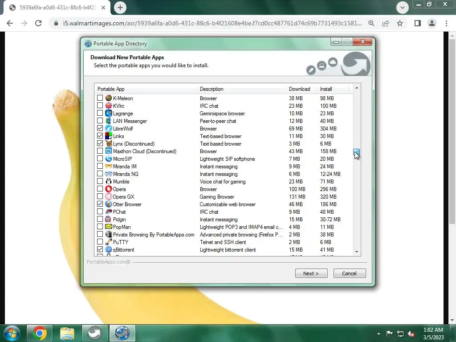This screenshot has height=342, width=456.
Task: Click the app list scroll down arrow
Action: point(357,252)
